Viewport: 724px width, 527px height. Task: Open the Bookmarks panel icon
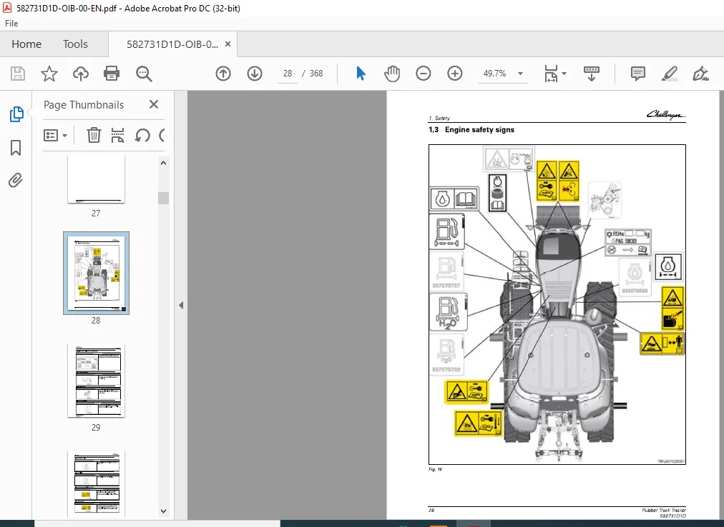pos(16,148)
